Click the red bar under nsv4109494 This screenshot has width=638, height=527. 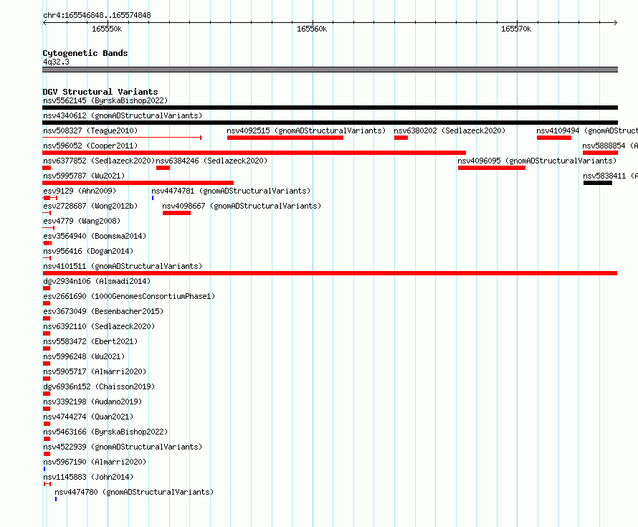(x=554, y=138)
